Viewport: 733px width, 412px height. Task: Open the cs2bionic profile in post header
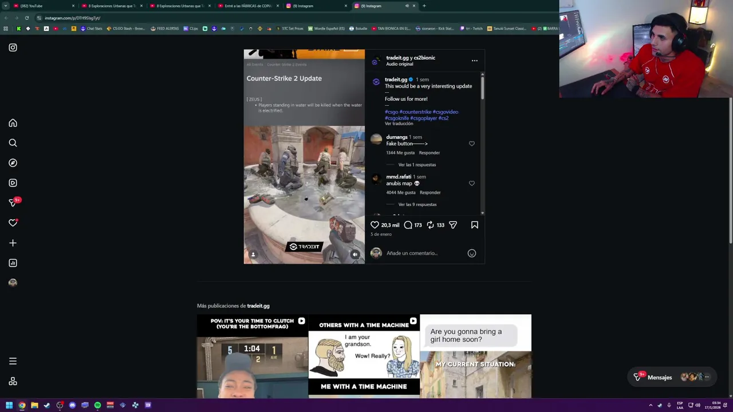(424, 58)
